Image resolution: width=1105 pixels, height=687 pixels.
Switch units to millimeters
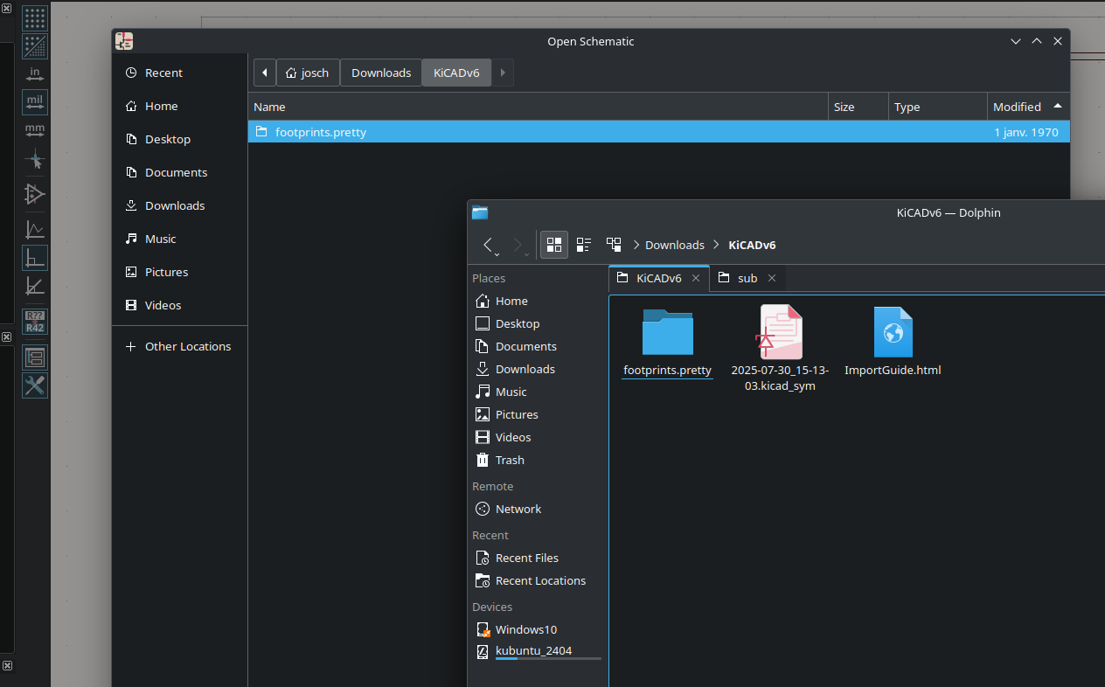click(35, 131)
